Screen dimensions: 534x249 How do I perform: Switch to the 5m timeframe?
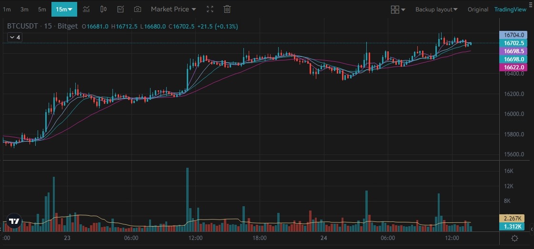tap(42, 9)
